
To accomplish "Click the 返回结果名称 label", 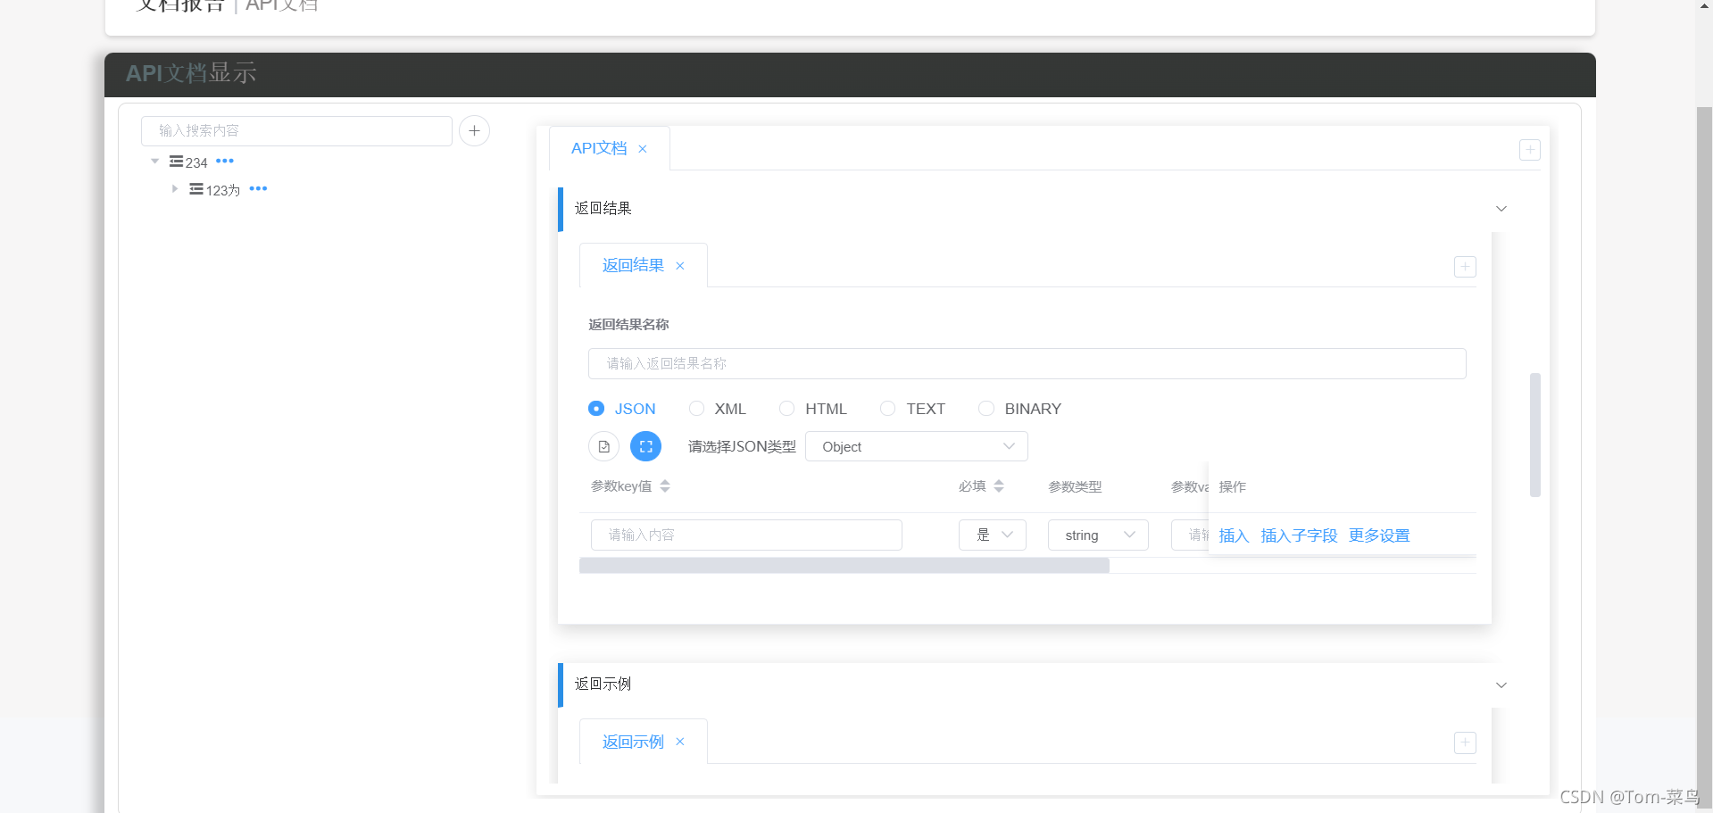I will click(x=628, y=324).
